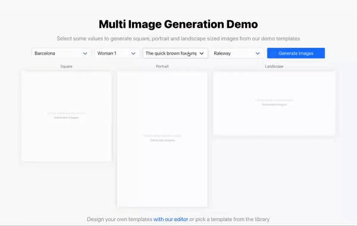Click the chevron arrow beside Woman 1
The width and height of the screenshot is (357, 226).
[x=133, y=54]
